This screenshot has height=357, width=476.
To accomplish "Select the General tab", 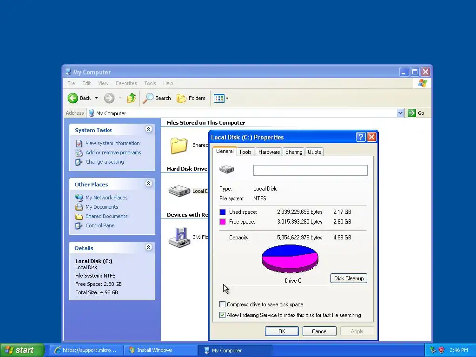I will coord(225,151).
